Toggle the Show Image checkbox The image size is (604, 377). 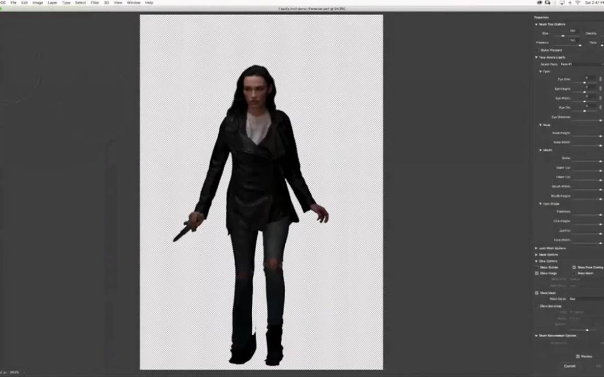tap(537, 273)
